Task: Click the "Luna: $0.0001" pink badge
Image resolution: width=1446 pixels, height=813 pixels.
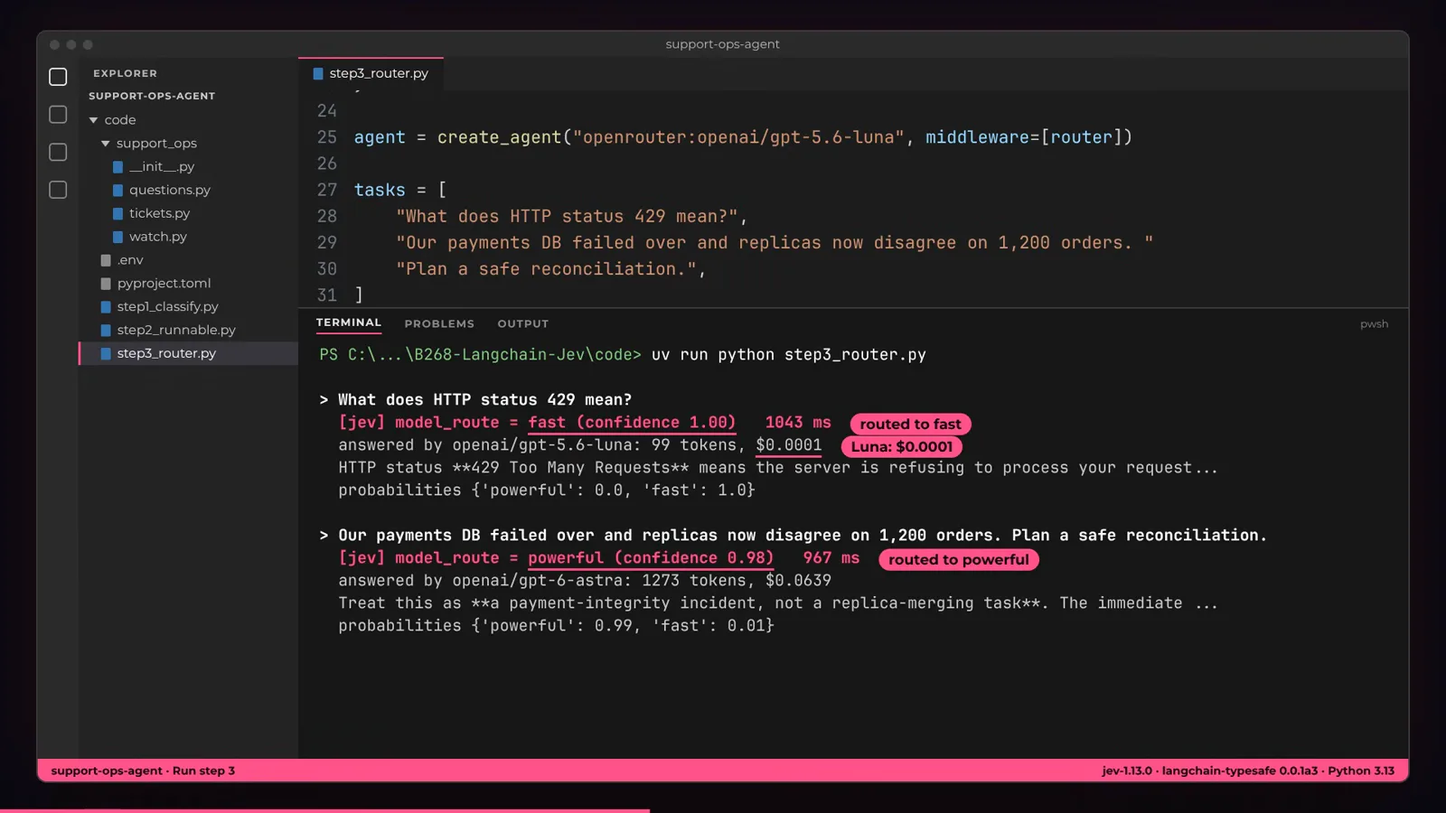Action: (x=901, y=446)
